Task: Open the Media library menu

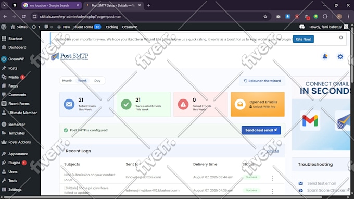Action: coord(14,77)
